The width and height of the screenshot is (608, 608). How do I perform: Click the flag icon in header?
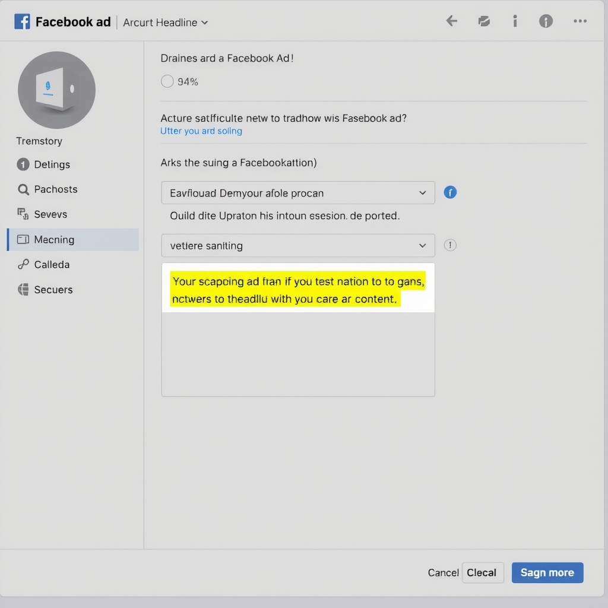[x=484, y=21]
